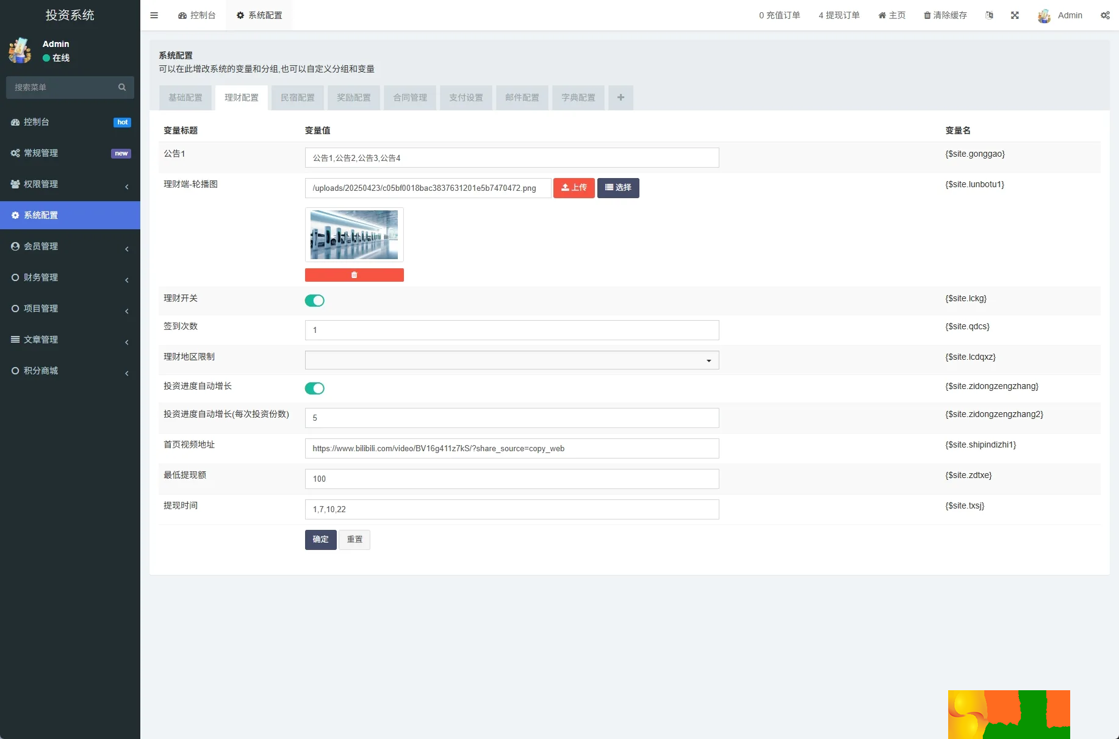
Task: Click the language translate icon in header
Action: [x=989, y=15]
